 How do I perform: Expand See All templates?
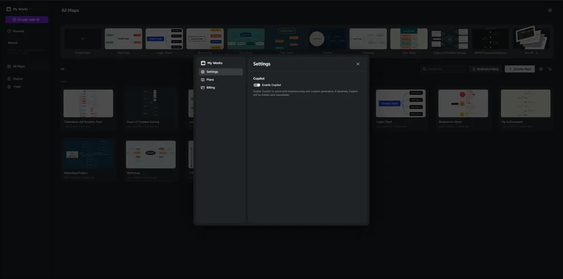531,41
